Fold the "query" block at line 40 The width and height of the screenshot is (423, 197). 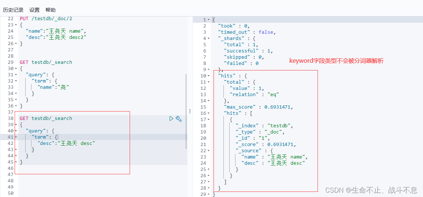16,131
